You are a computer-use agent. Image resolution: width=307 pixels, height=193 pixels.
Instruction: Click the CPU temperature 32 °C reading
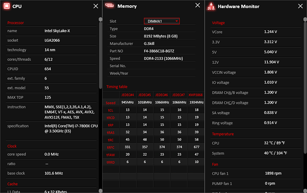tap(274, 143)
